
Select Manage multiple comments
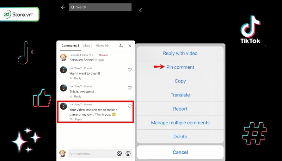180,123
